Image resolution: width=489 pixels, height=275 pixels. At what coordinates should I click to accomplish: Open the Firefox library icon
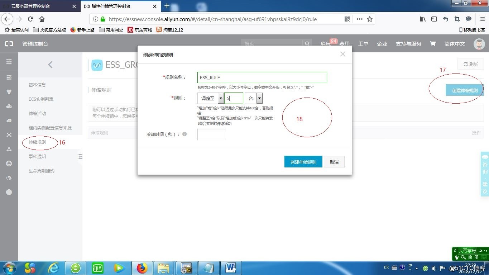point(423,19)
